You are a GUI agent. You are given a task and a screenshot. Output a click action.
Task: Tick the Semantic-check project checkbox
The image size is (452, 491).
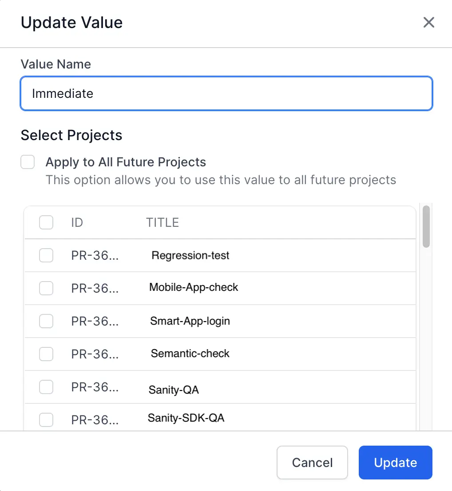(x=46, y=354)
